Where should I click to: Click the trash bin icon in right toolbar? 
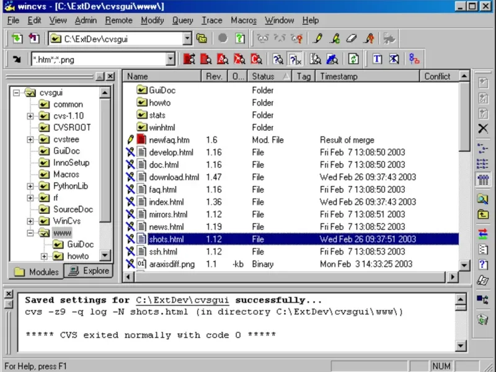pos(482,319)
